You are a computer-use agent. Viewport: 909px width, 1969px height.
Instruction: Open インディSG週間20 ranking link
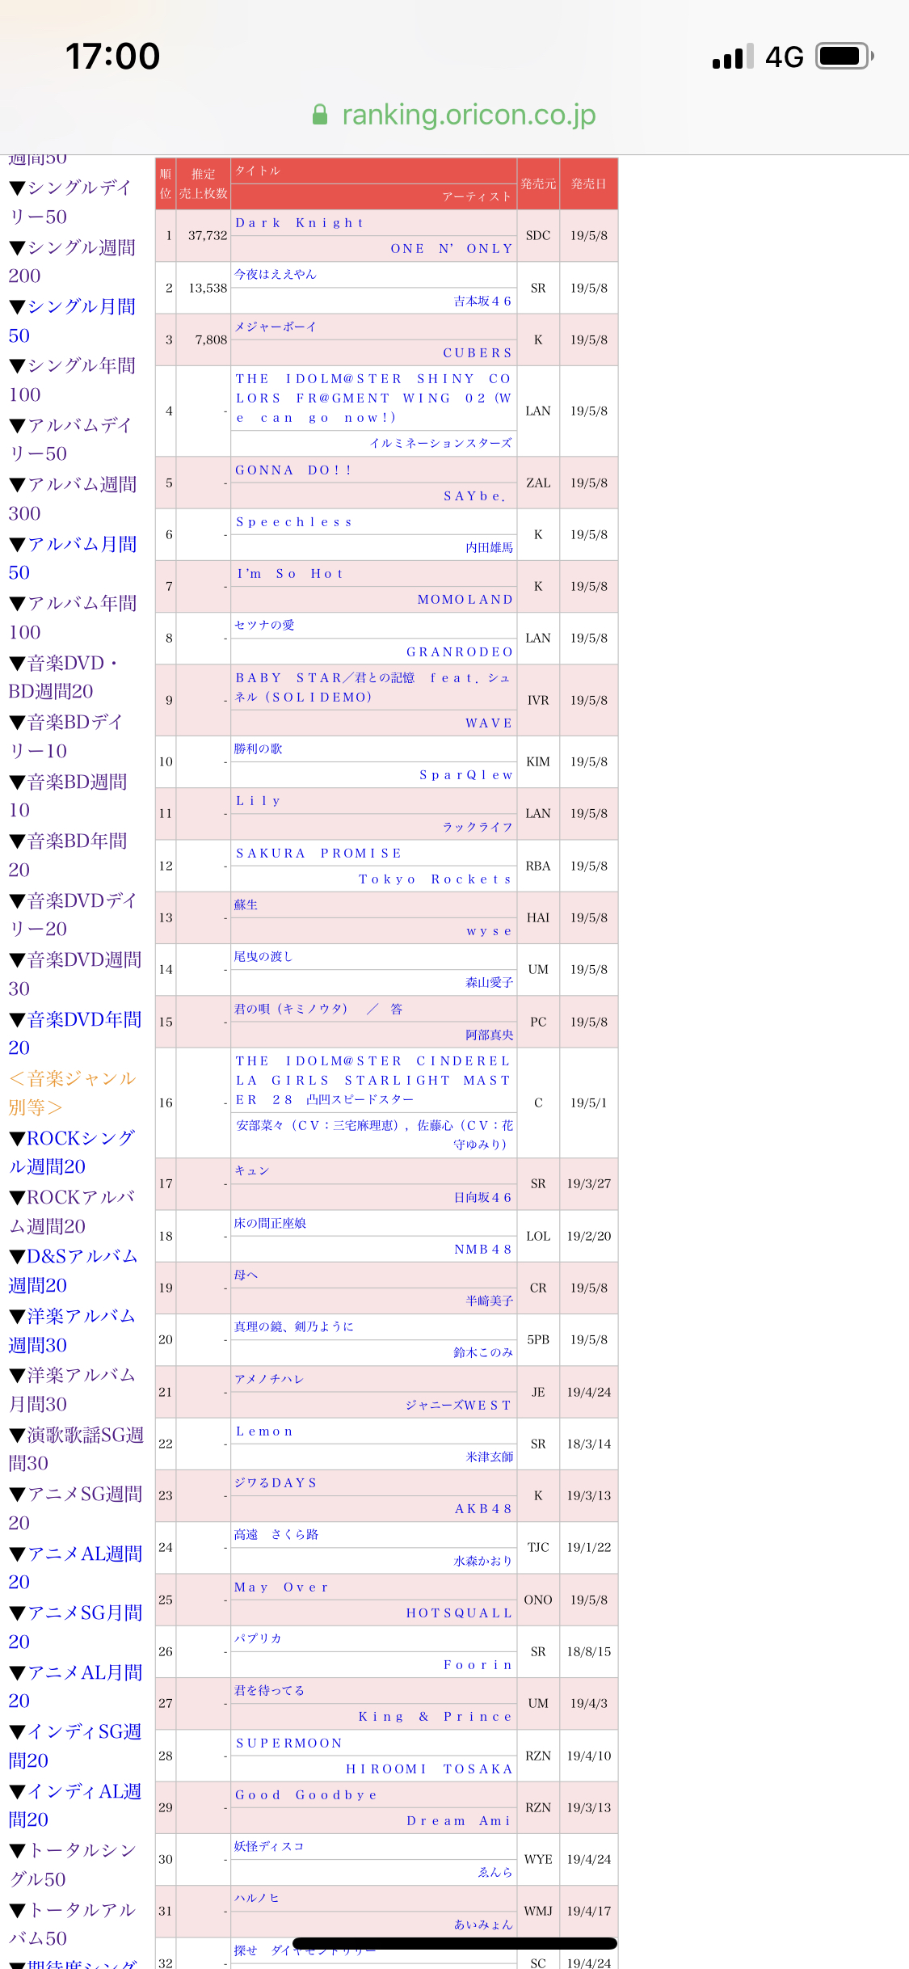[75, 1746]
